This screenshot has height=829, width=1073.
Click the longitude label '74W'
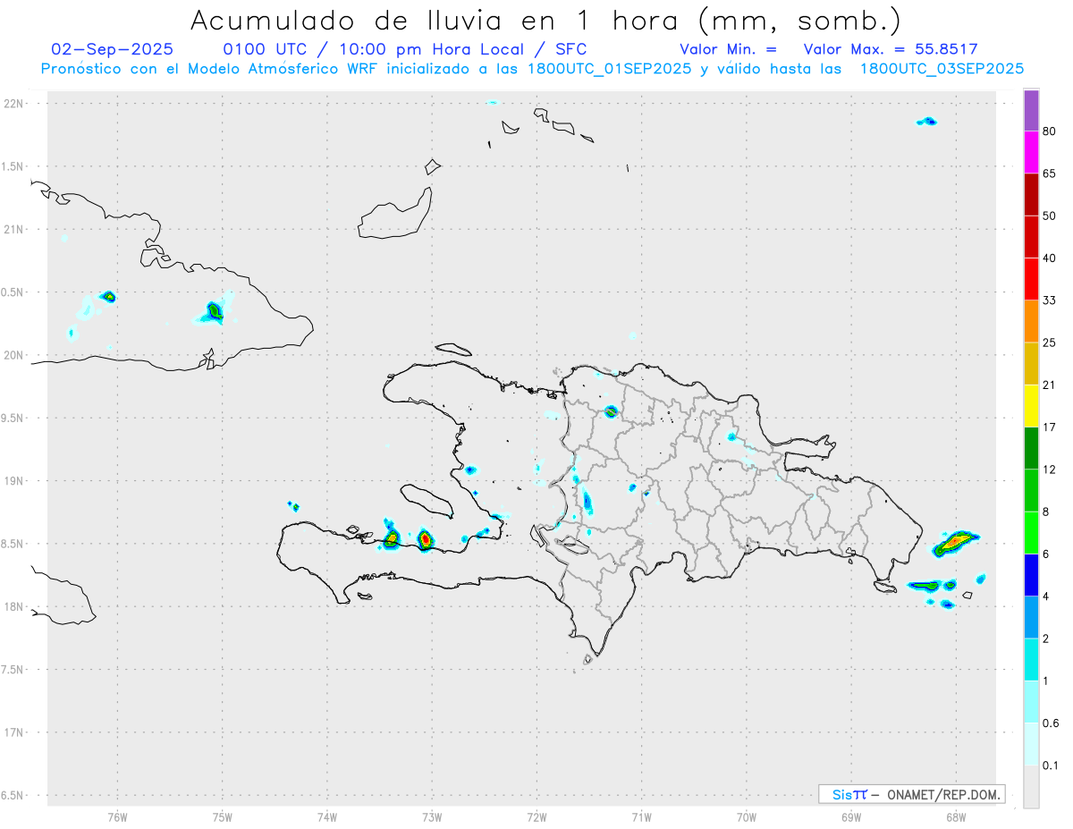coord(327,816)
